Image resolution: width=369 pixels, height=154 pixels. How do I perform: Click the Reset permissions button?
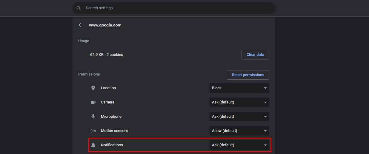[248, 75]
